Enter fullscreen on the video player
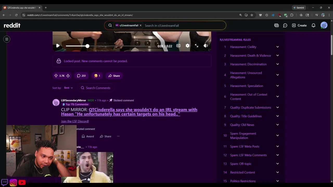 [197, 46]
